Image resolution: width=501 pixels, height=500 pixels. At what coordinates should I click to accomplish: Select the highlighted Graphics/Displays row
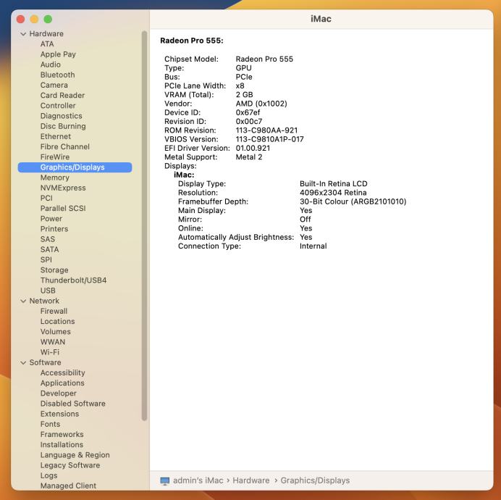tap(75, 167)
